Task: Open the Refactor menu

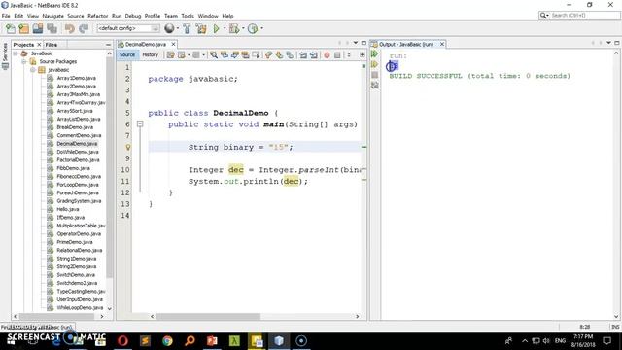Action: 97,16
